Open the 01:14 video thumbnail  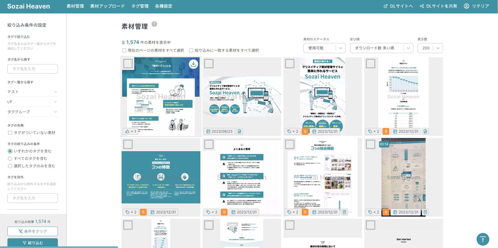[403, 177]
